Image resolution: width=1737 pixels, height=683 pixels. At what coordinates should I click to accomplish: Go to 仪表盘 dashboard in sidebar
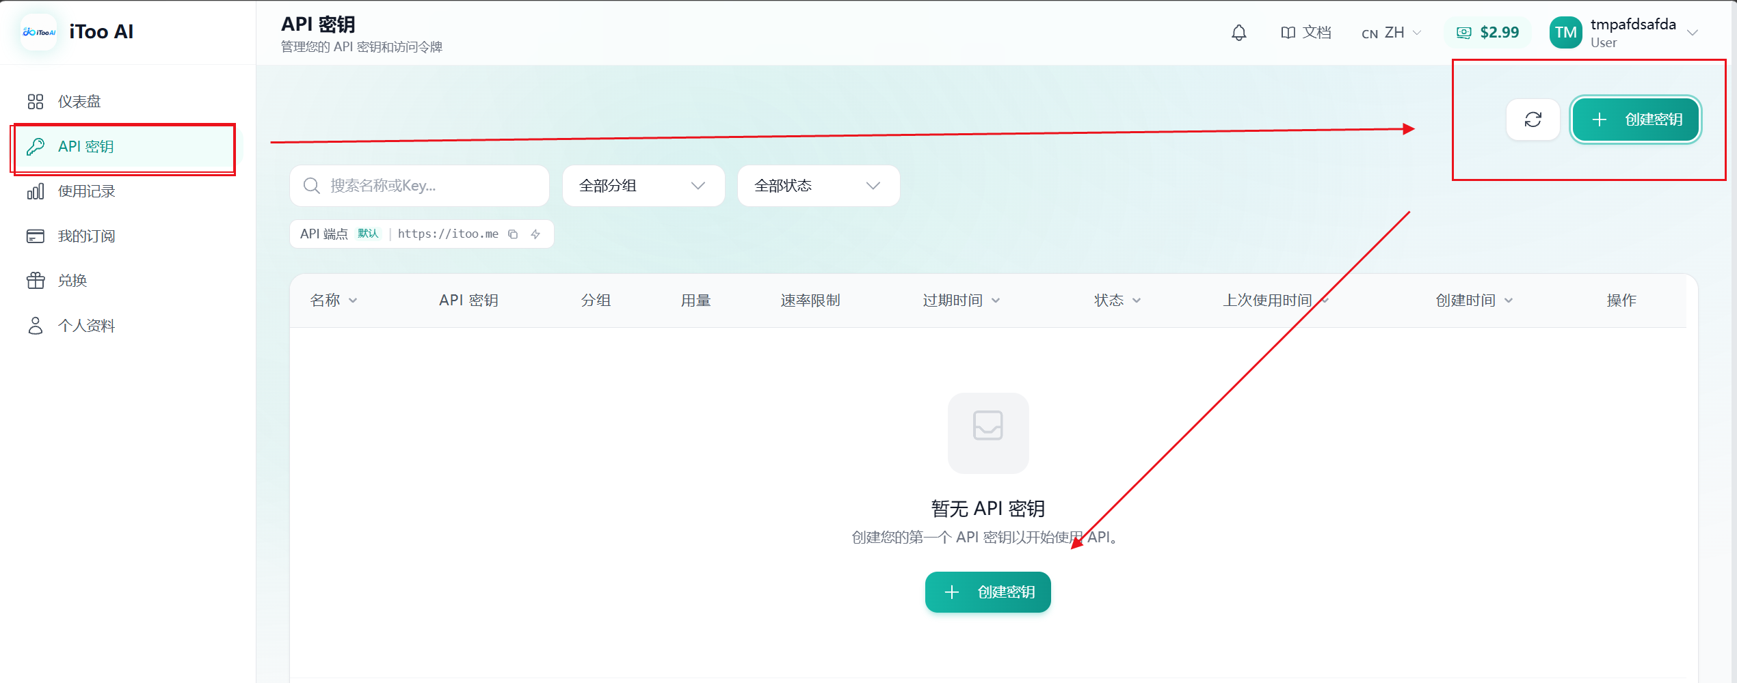pos(127,102)
